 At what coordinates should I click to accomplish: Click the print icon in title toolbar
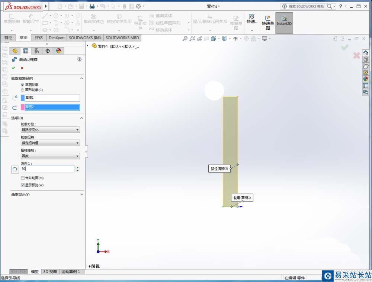(92, 6)
